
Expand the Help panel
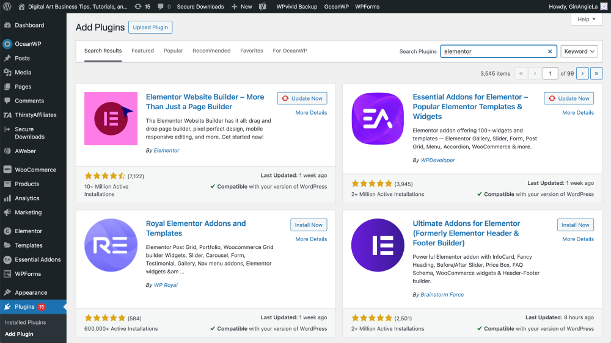[586, 19]
